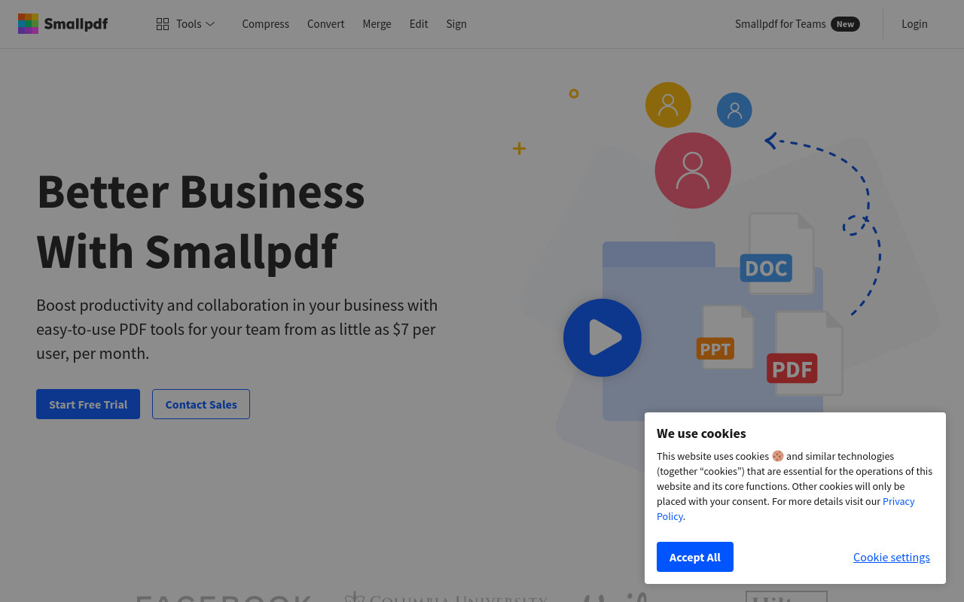This screenshot has height=602, width=964.
Task: Click the PPT file icon
Action: [x=725, y=338]
